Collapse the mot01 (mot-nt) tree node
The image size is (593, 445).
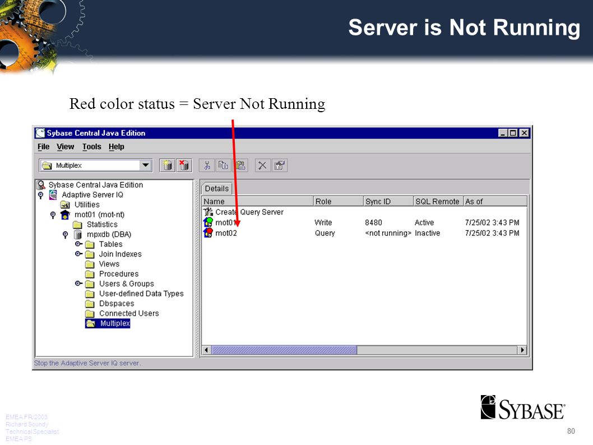coord(53,215)
